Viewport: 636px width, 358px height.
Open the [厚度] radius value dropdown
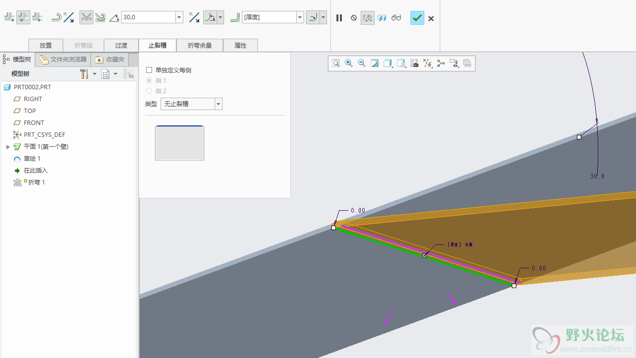pyautogui.click(x=300, y=17)
